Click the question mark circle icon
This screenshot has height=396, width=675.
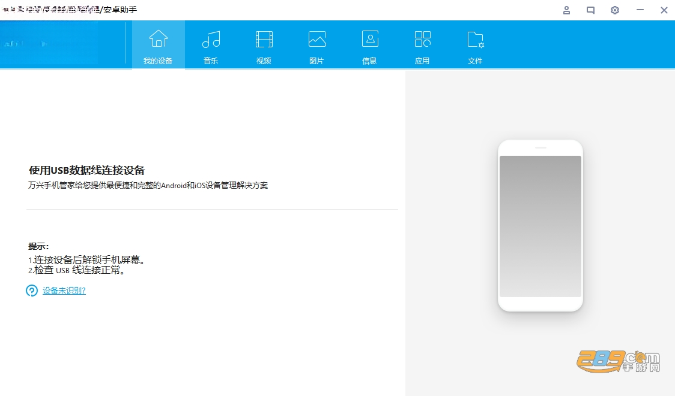pyautogui.click(x=32, y=291)
